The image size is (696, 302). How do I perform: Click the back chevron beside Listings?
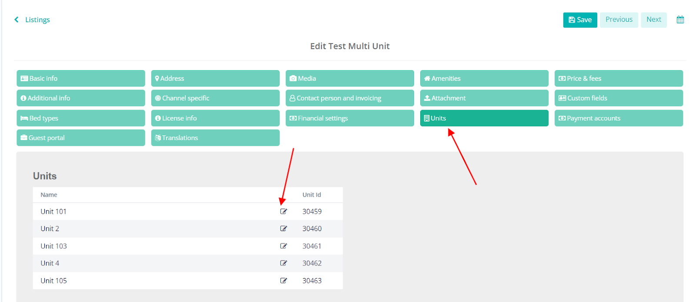(x=17, y=20)
